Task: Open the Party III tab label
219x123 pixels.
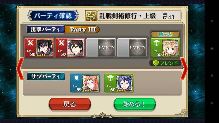Action: 82,30
